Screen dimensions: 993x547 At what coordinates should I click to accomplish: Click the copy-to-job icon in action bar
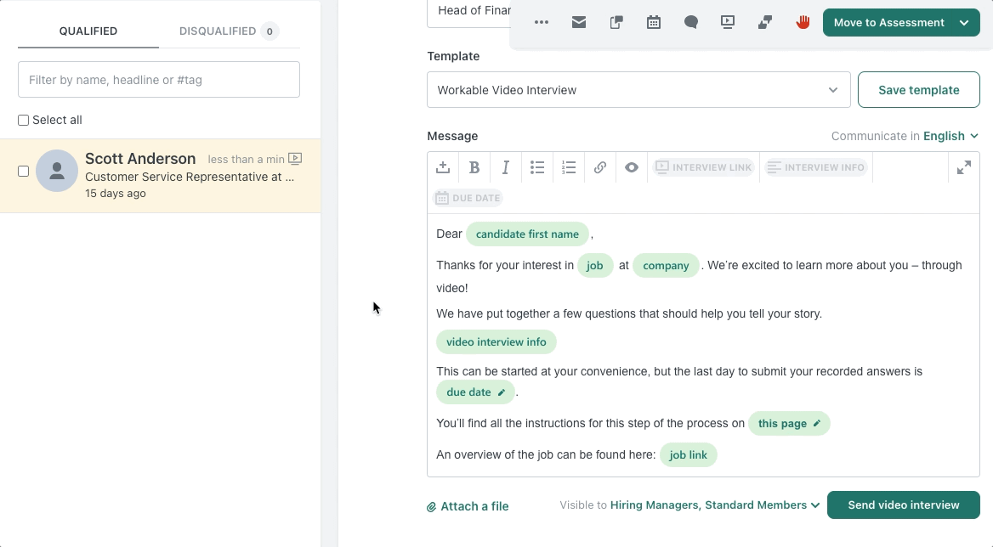(616, 22)
